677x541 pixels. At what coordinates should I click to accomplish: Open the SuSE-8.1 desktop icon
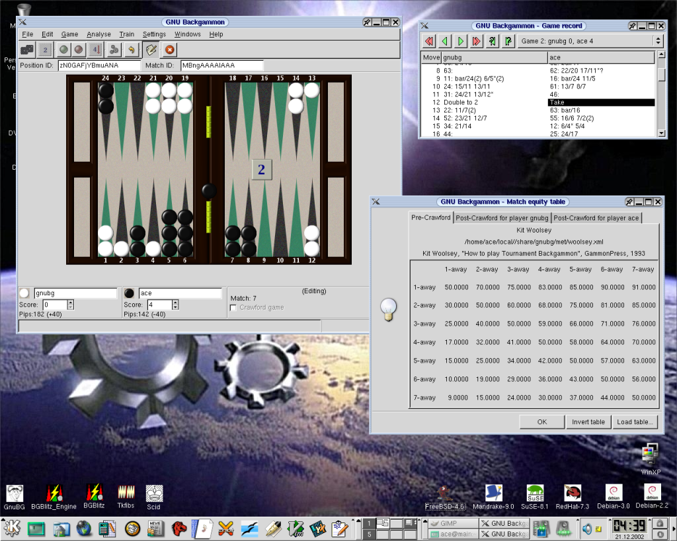point(534,497)
